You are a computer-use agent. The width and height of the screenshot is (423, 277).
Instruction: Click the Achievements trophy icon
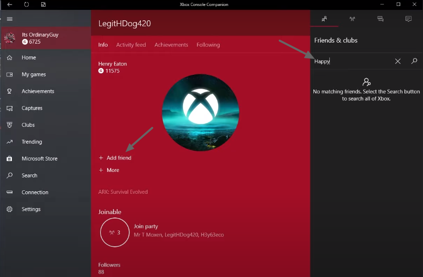(x=9, y=91)
